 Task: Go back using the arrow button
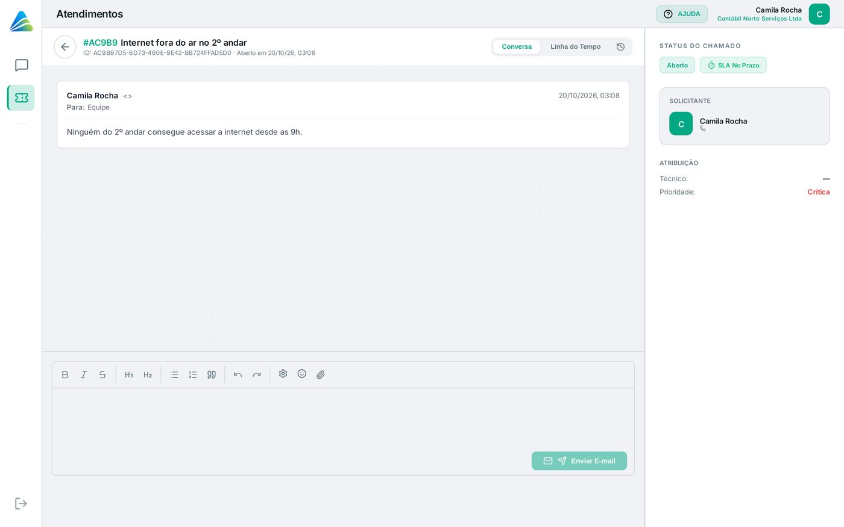click(x=65, y=47)
